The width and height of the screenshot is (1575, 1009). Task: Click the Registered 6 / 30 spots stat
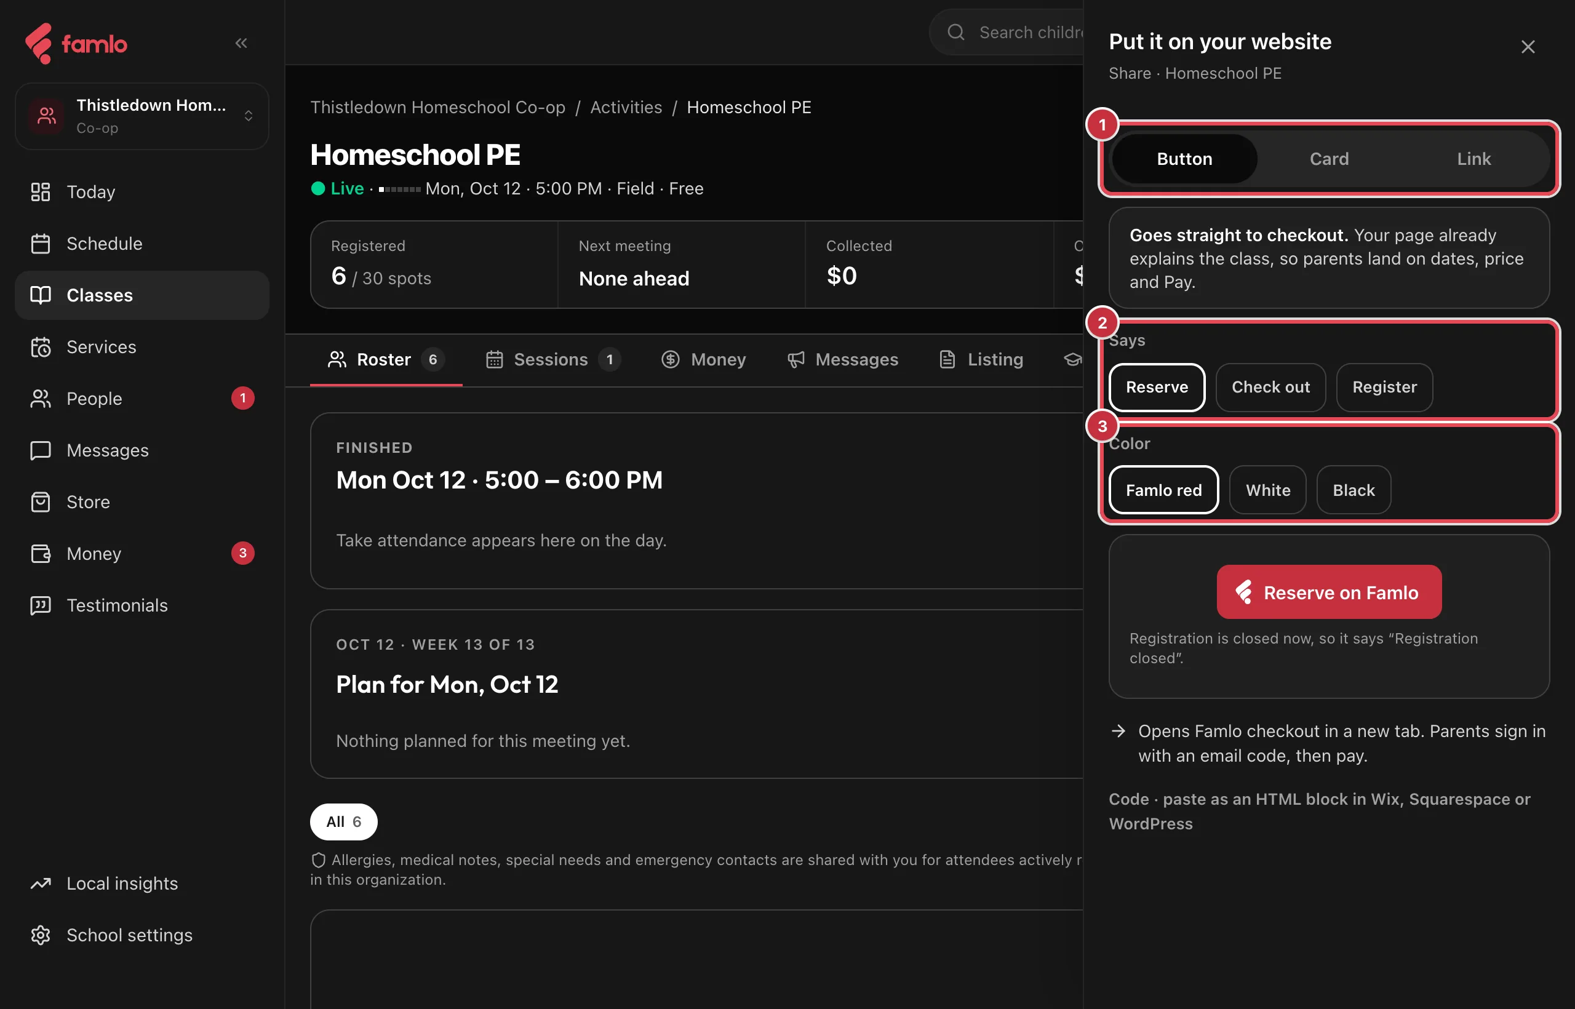pos(434,265)
